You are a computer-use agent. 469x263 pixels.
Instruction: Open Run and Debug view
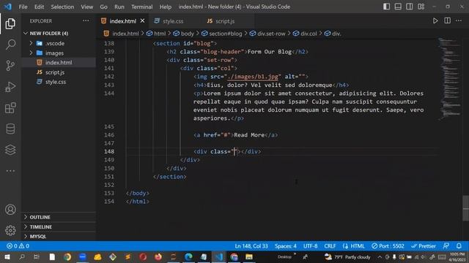(x=10, y=87)
